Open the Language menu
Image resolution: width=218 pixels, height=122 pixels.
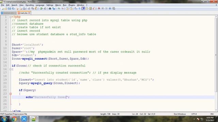[x=40, y=5]
